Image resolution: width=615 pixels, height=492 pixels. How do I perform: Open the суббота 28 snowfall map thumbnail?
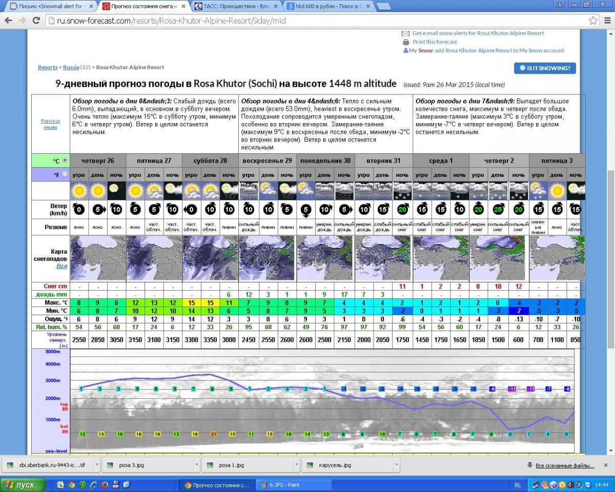point(211,258)
